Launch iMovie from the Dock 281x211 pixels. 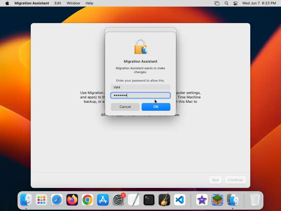tap(202, 200)
